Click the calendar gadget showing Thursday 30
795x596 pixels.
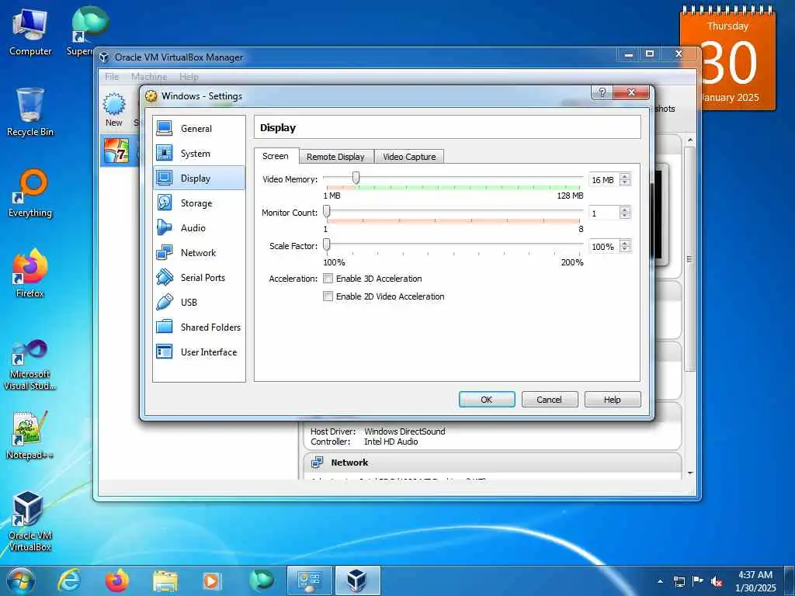click(x=727, y=58)
